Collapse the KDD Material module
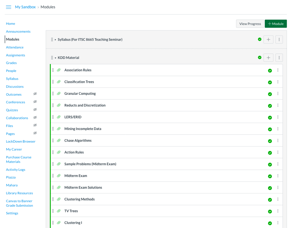This screenshot has width=304, height=228. [56, 58]
